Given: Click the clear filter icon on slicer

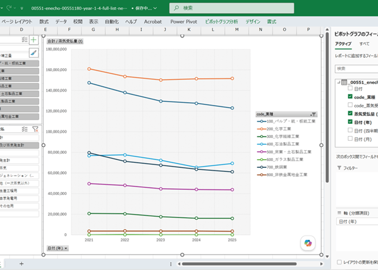Looking at the screenshot, I should point(35,129).
